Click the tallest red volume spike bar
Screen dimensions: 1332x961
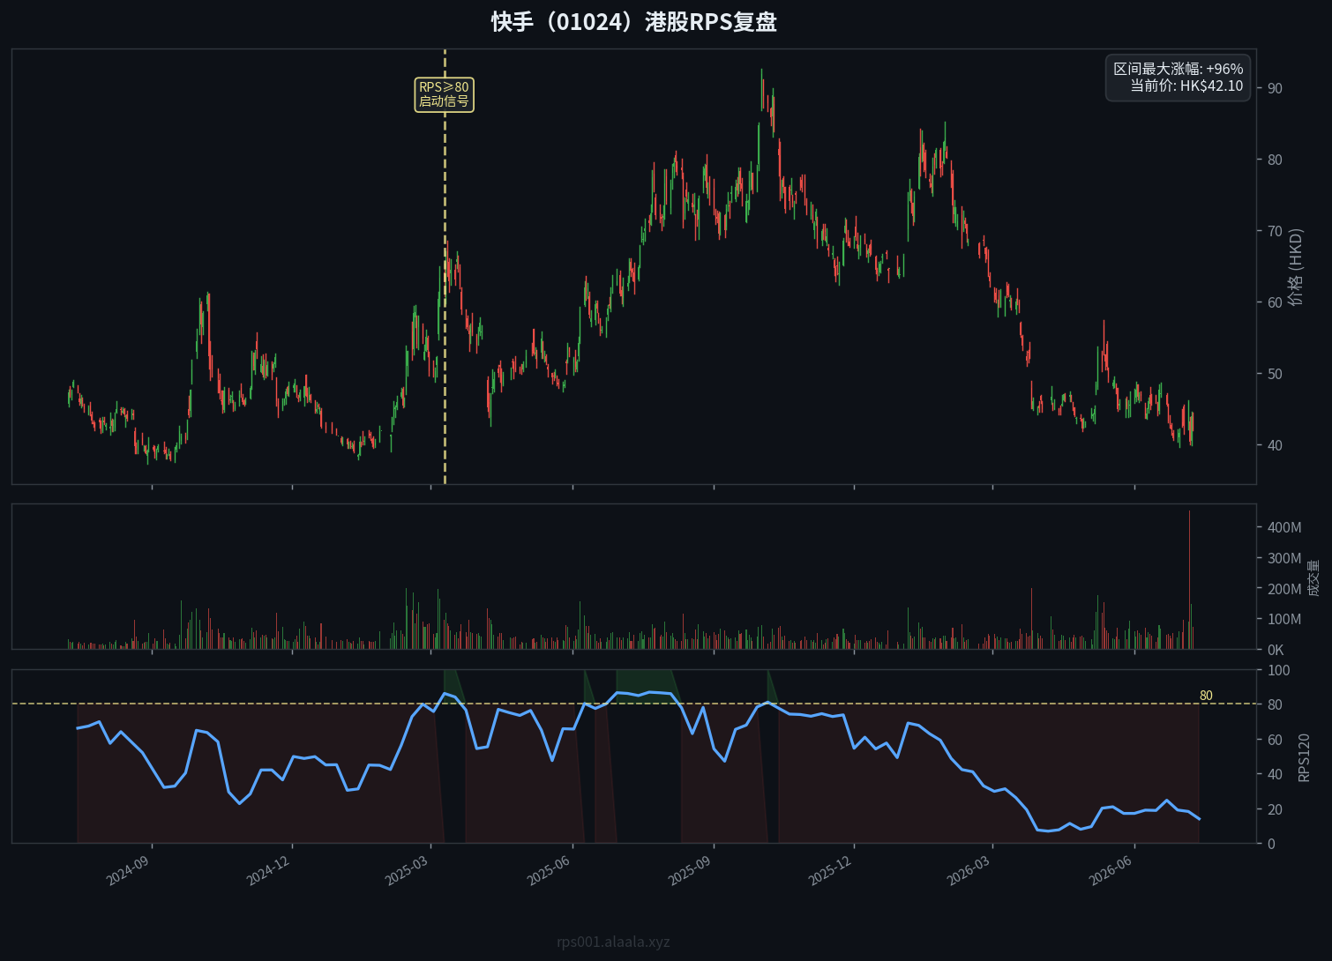(x=1189, y=579)
